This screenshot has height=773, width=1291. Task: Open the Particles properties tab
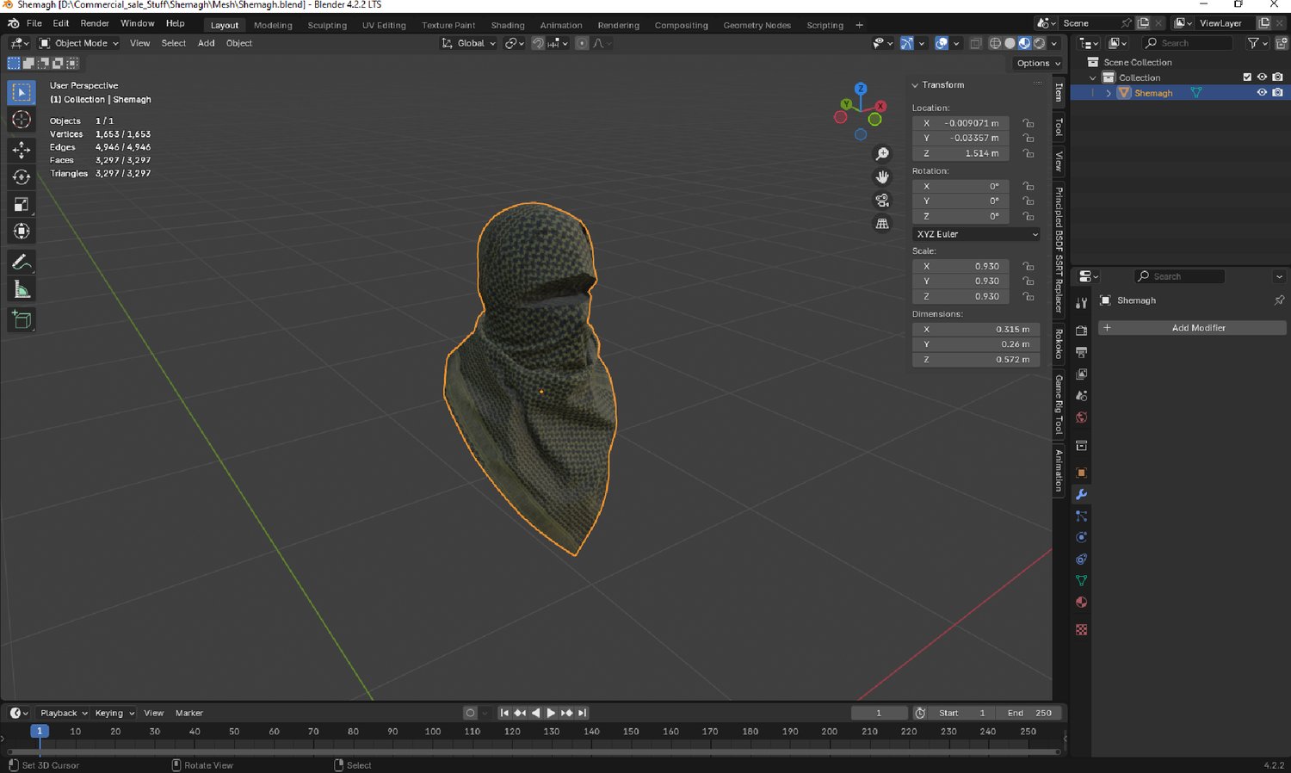pyautogui.click(x=1082, y=516)
